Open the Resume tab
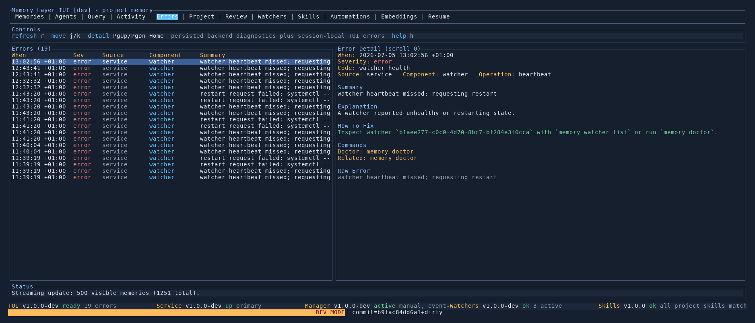This screenshot has width=755, height=323. [x=439, y=16]
